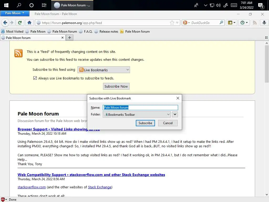This screenshot has height=202, width=269.
Task: Click the orange feed icon in the yellow box
Action: [x=19, y=53]
